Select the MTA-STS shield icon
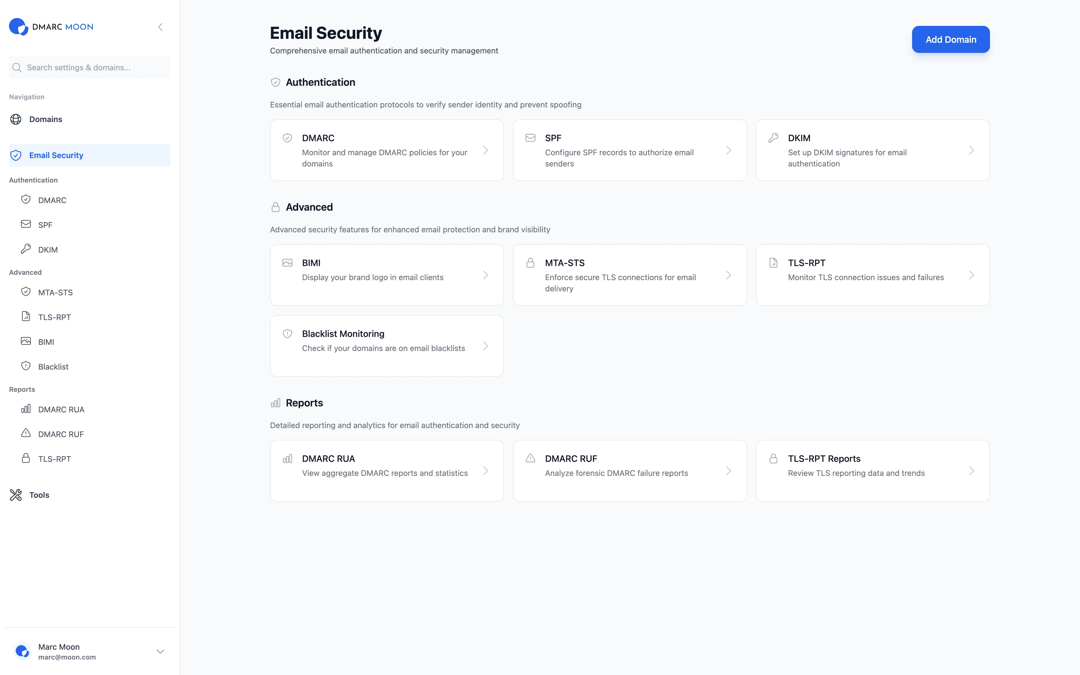Screen dimensions: 1080x675 [25, 292]
